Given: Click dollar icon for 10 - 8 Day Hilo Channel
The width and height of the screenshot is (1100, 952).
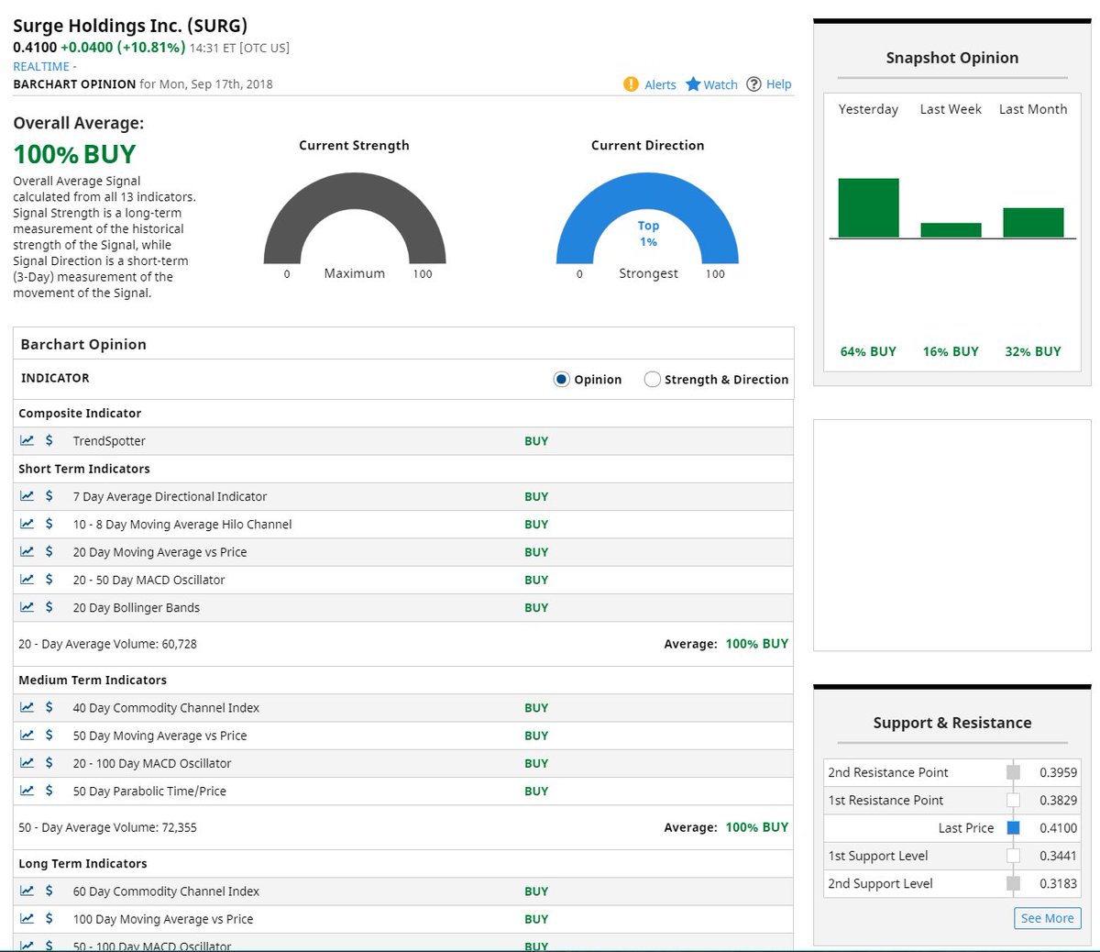Looking at the screenshot, I should coord(49,524).
